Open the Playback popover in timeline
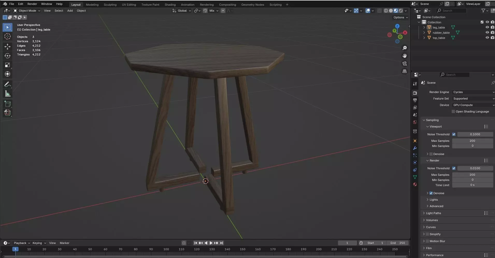This screenshot has width=495, height=258. click(x=22, y=243)
